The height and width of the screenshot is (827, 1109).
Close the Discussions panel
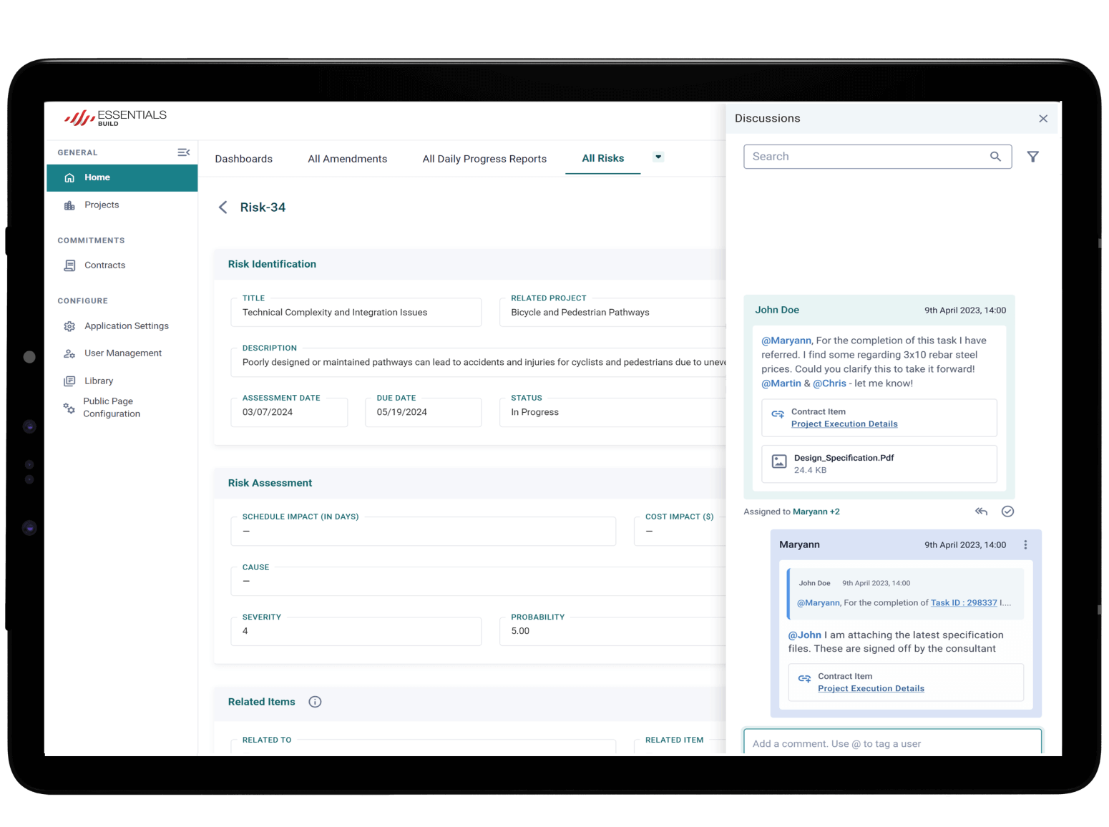(1042, 119)
